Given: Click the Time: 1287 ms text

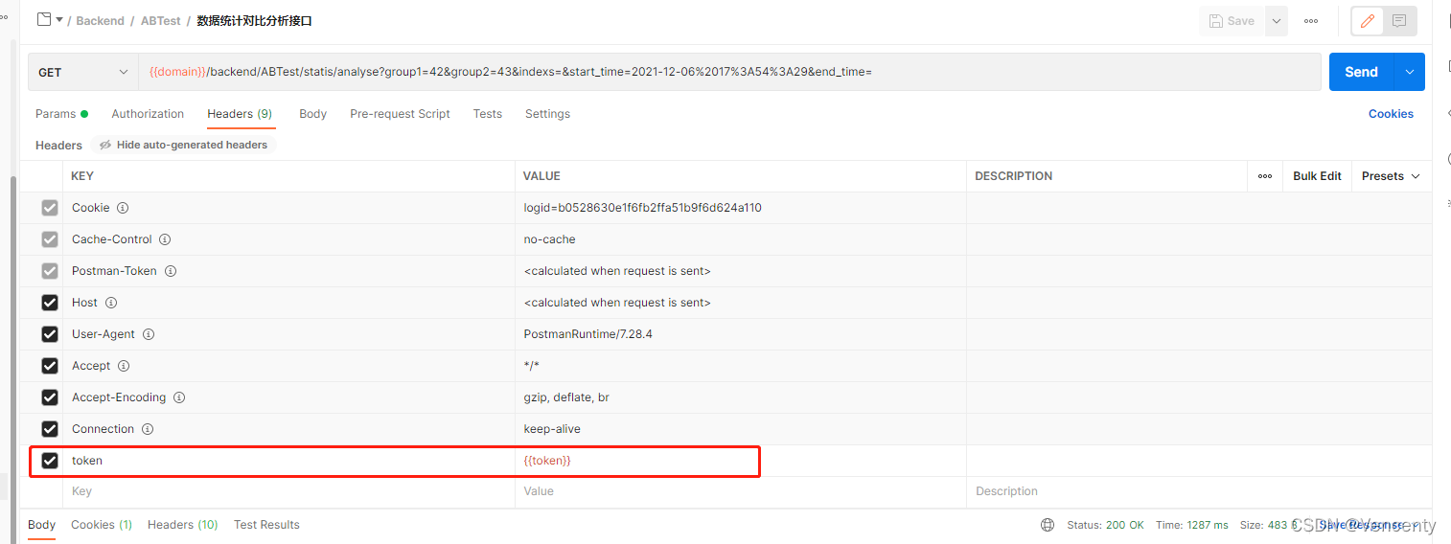Looking at the screenshot, I should point(1191,525).
